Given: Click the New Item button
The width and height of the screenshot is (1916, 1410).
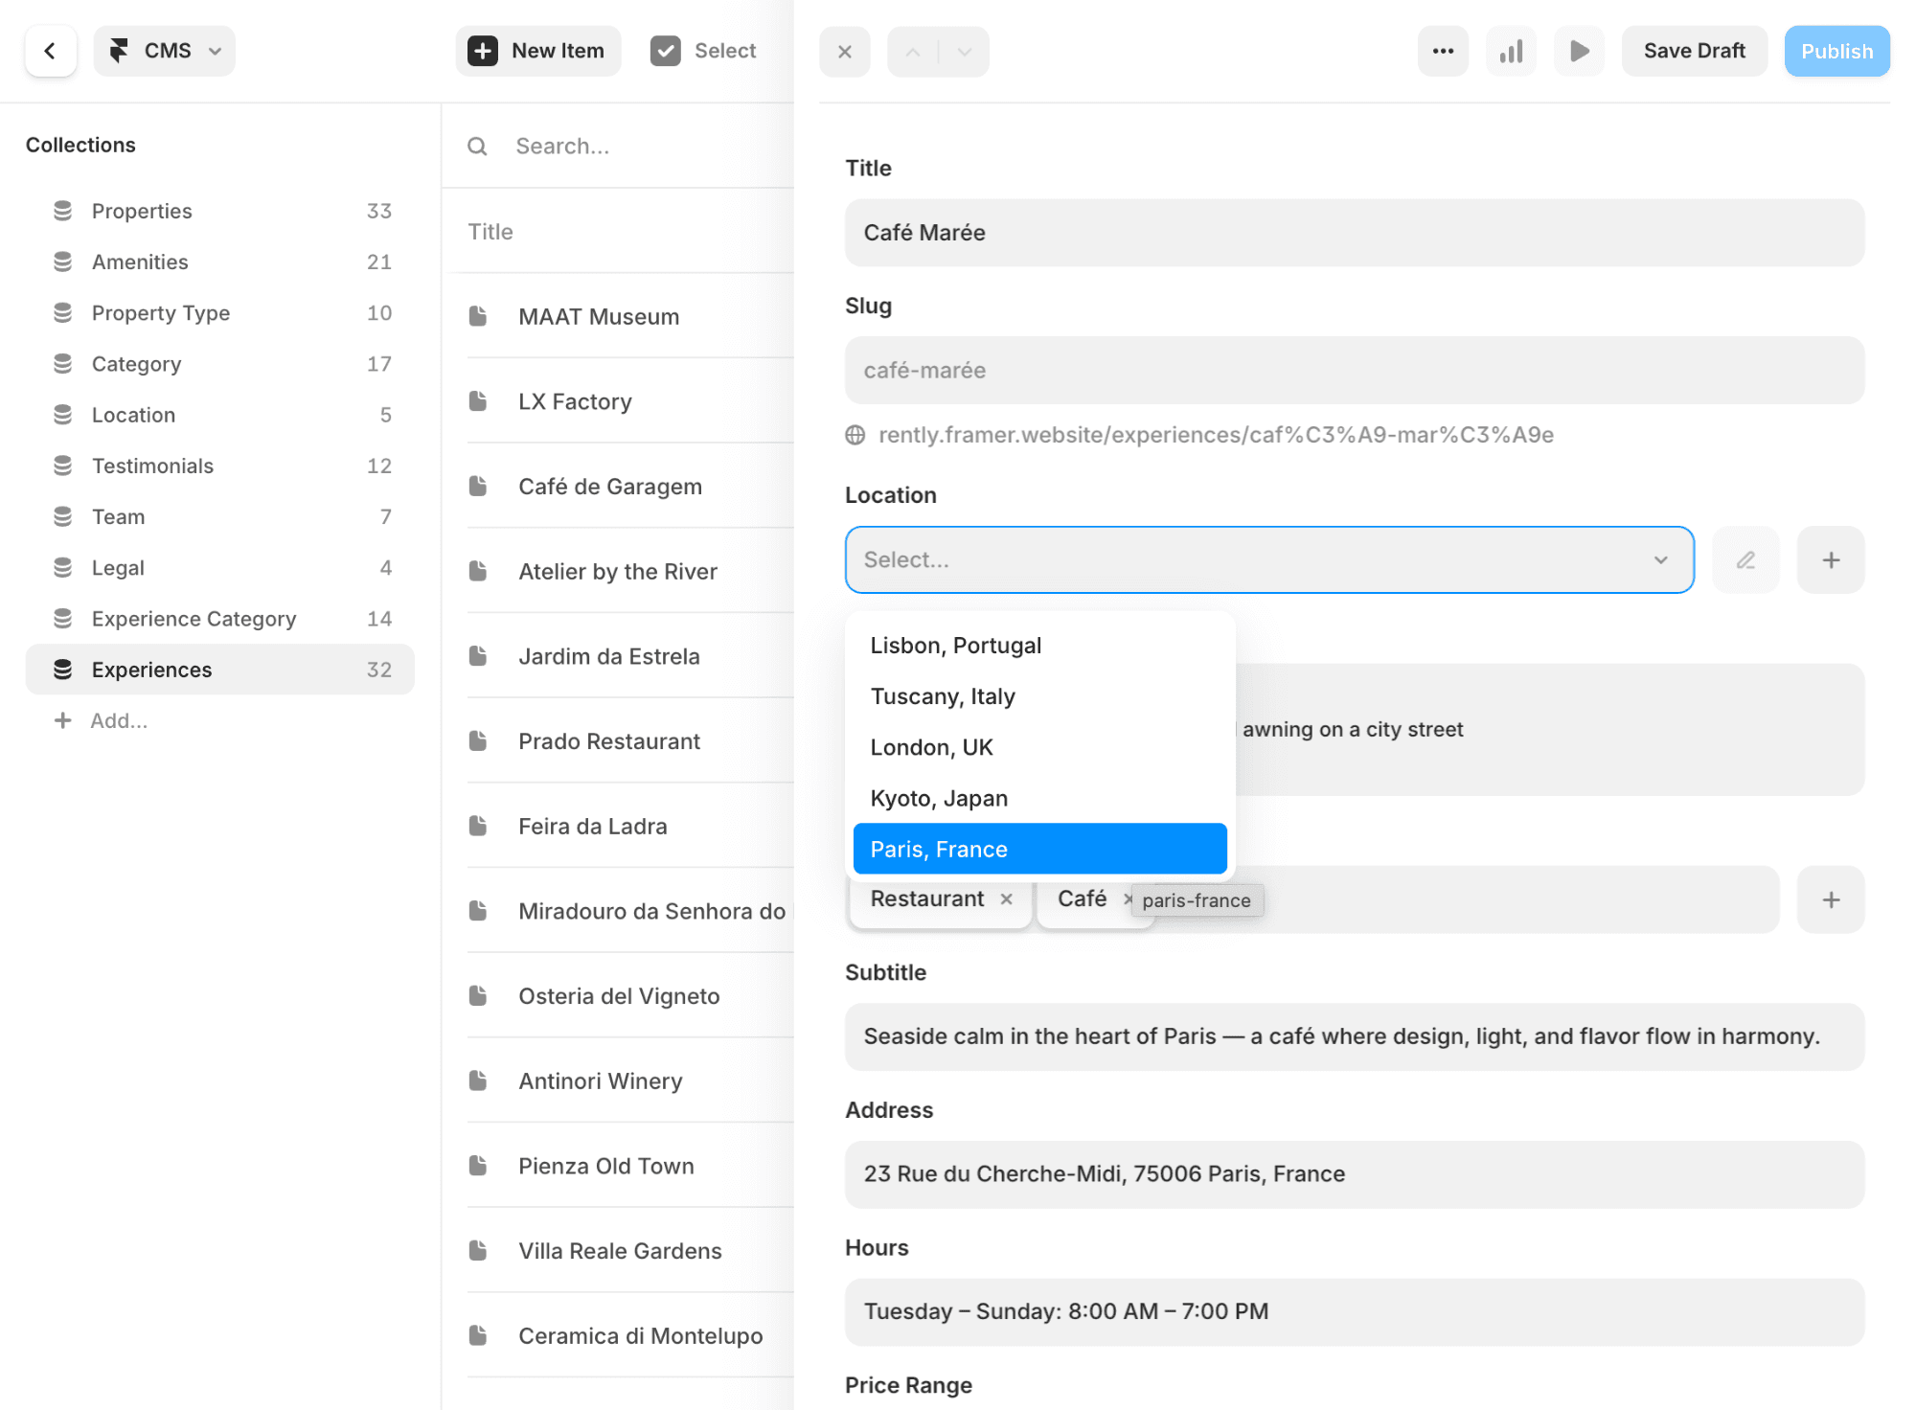Looking at the screenshot, I should [537, 51].
